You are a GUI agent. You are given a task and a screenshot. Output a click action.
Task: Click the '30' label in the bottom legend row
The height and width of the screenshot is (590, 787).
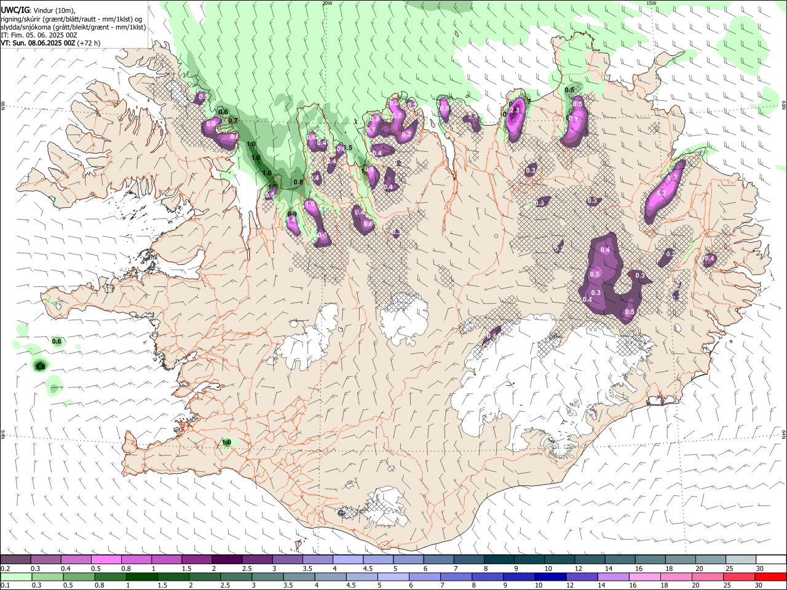point(759,586)
